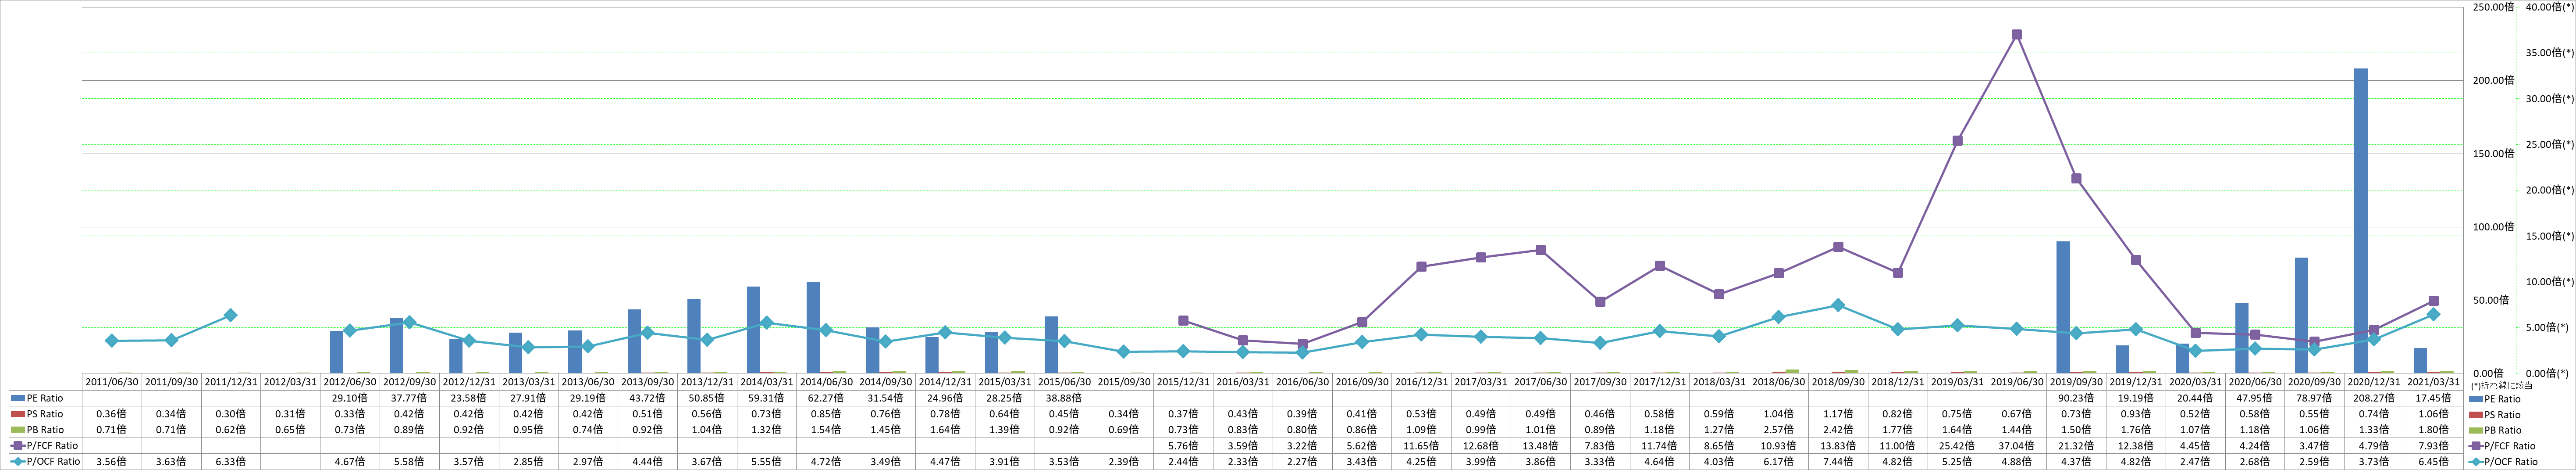Screen dimensions: 2576x470
Task: Select PS Ratio value 0.85倍
Action: tap(826, 414)
